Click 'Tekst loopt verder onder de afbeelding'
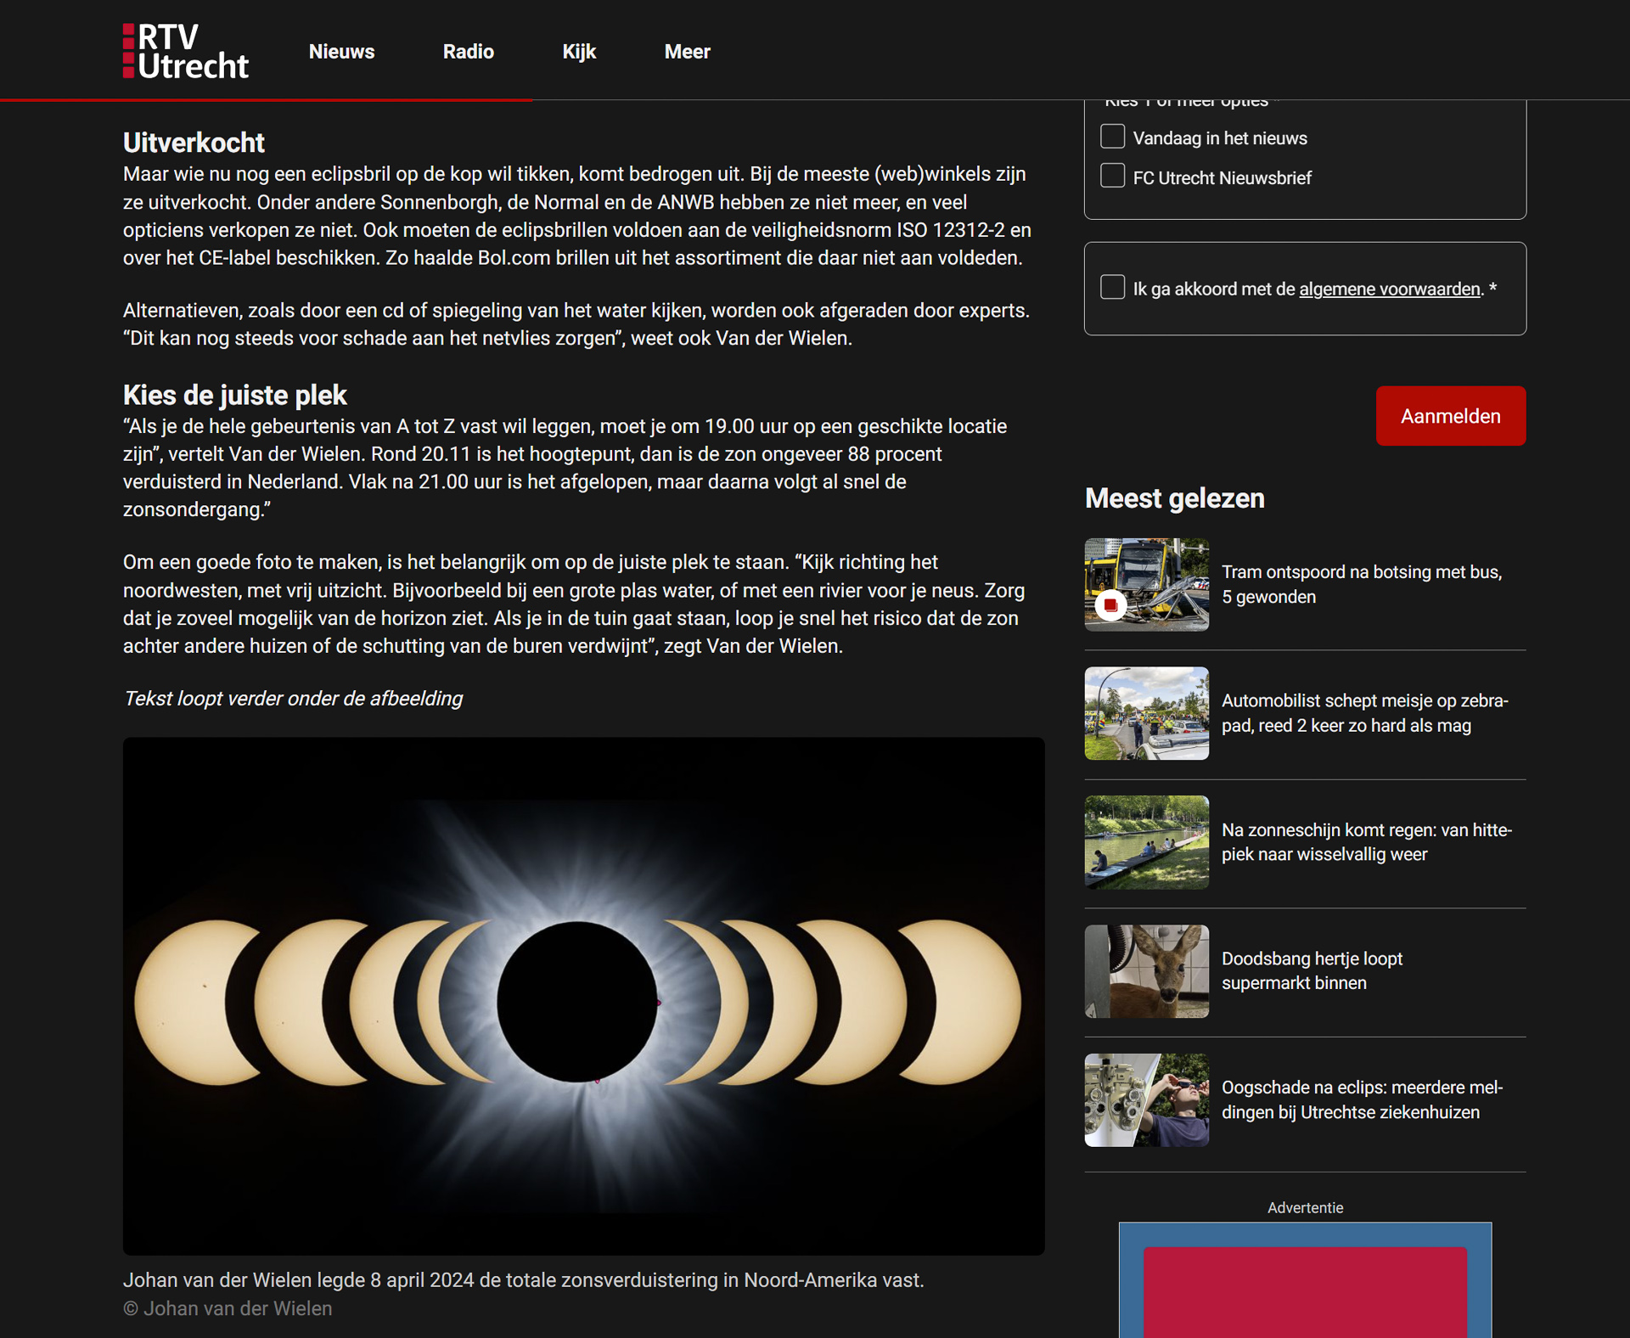This screenshot has height=1338, width=1630. [293, 699]
